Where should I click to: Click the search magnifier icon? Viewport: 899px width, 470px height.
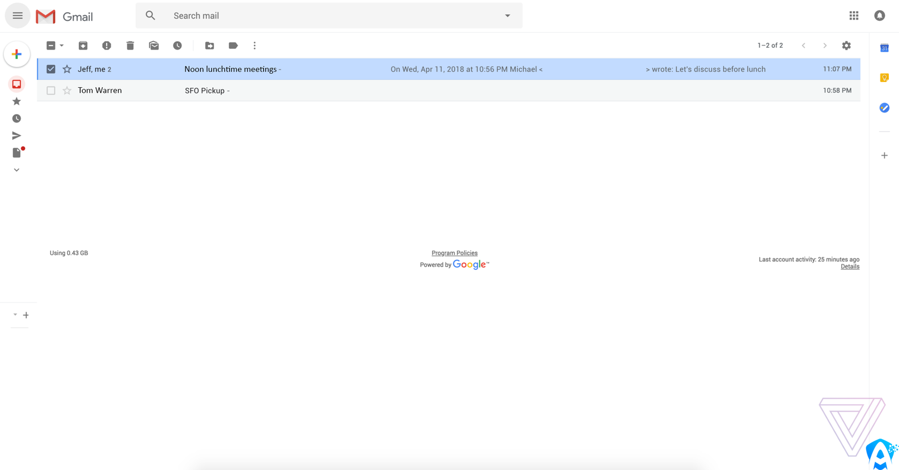coord(150,16)
